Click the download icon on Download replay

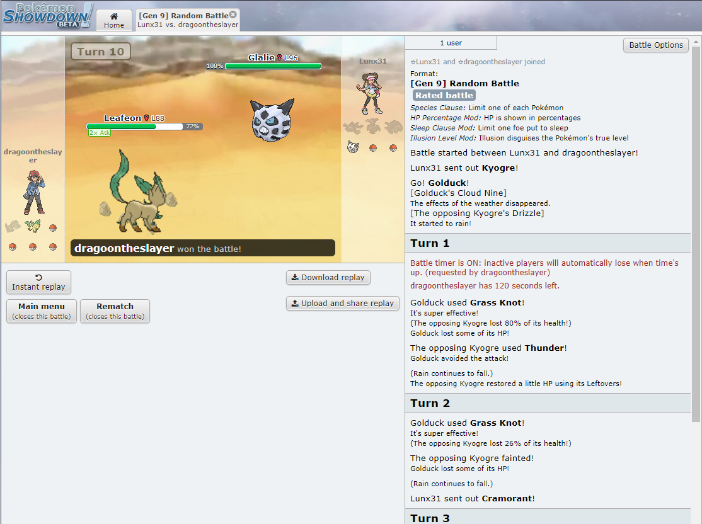point(295,278)
